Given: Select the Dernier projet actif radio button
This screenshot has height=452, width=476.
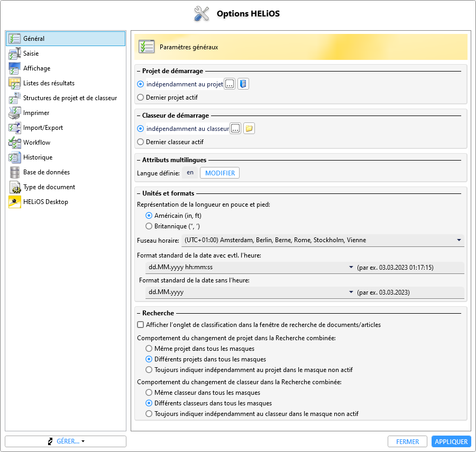Looking at the screenshot, I should click(x=140, y=98).
